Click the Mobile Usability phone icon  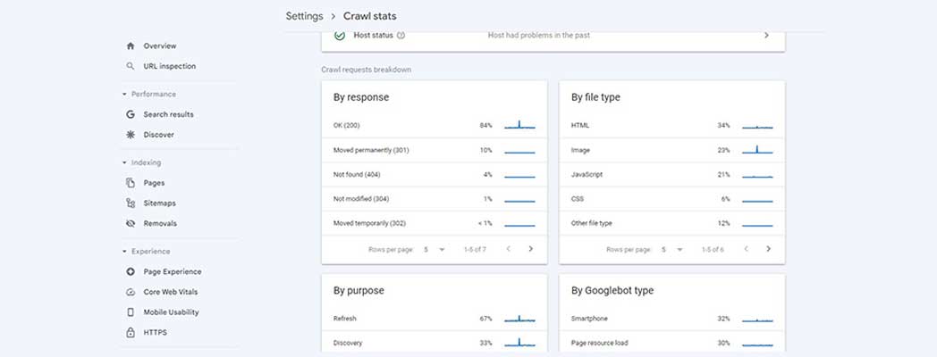[131, 312]
